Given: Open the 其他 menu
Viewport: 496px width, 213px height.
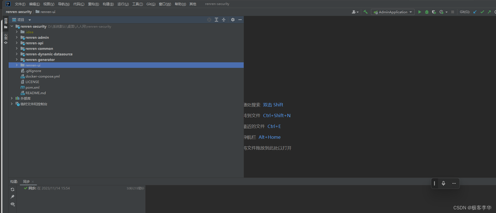Looking at the screenshot, I should (193, 4).
